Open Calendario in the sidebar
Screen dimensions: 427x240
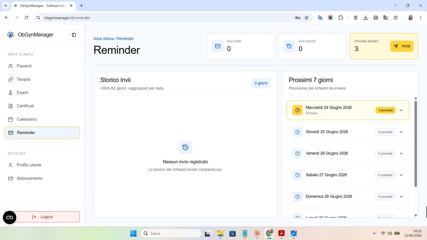42,119
